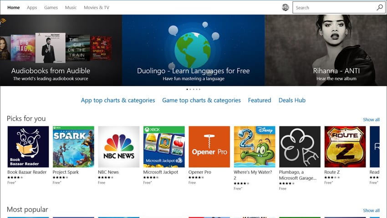Switch to the Movies & TV tab
Viewport: 387px width, 218px height.
coord(97,7)
